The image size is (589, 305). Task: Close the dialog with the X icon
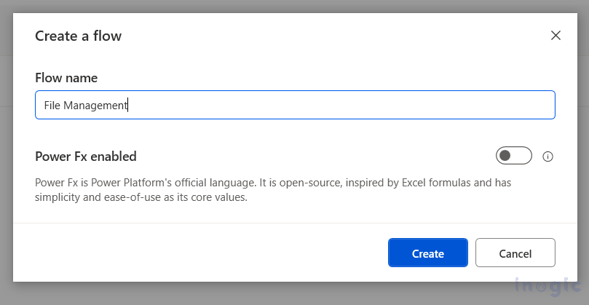coord(556,36)
